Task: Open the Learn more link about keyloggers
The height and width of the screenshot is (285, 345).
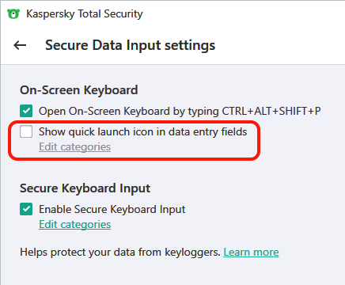Action: (251, 252)
